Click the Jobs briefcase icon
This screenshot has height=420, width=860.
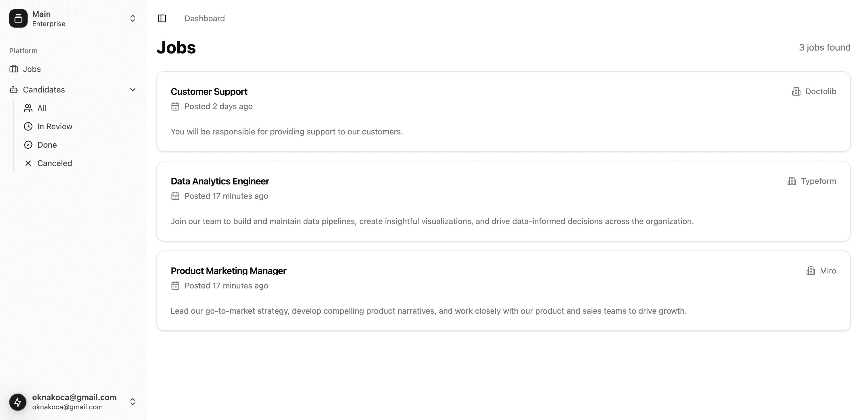click(14, 69)
